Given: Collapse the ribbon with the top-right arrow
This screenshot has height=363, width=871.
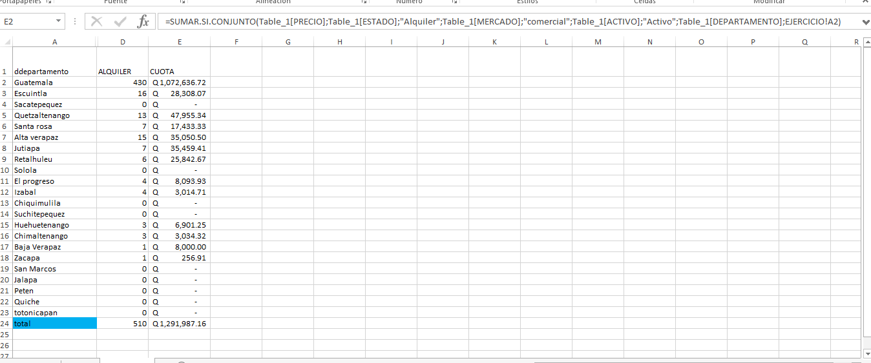Looking at the screenshot, I should coord(865,3).
